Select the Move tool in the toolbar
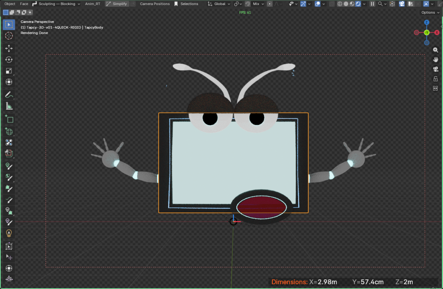This screenshot has height=289, width=443. [x=9, y=48]
